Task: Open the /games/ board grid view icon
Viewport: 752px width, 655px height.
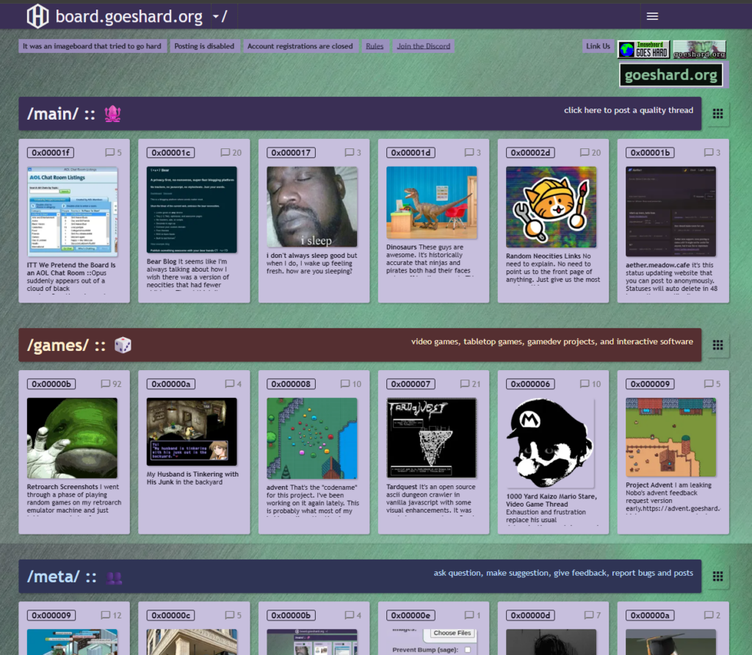Action: 717,344
